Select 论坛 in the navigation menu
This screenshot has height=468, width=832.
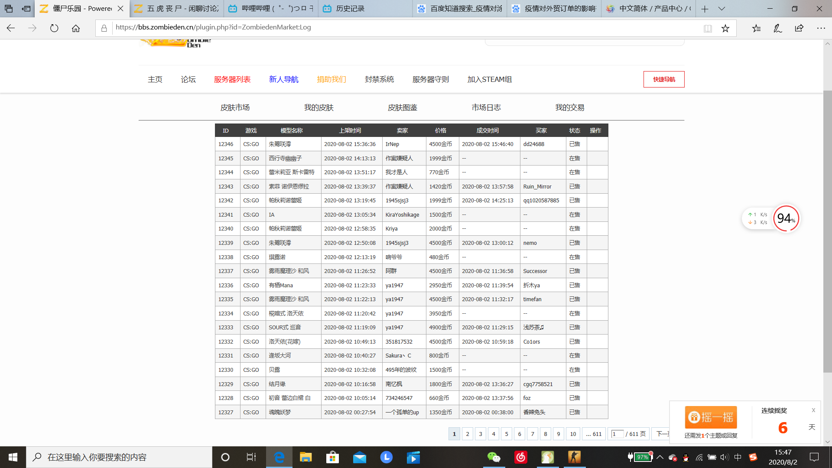(x=188, y=79)
